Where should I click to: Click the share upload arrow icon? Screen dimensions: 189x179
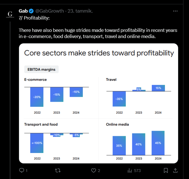pyautogui.click(x=175, y=170)
